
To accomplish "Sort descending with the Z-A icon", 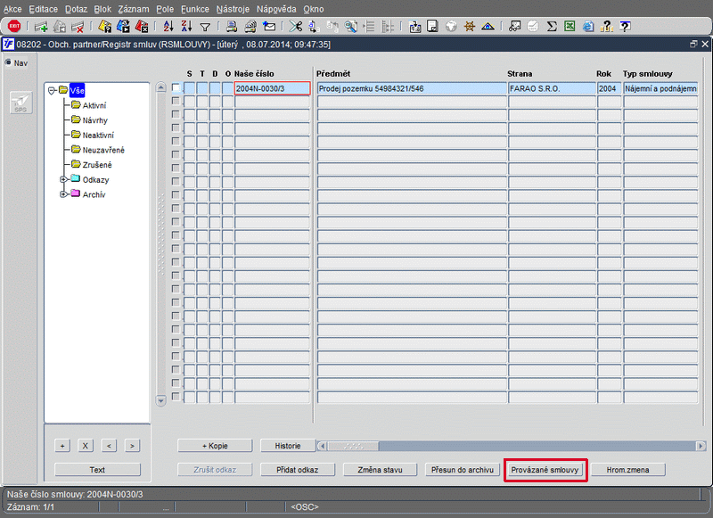I will [186, 27].
